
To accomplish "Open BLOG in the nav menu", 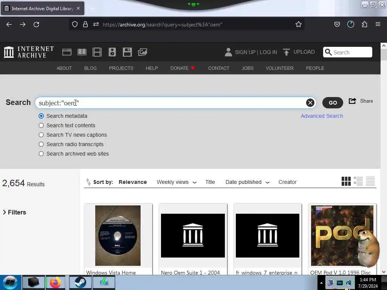I will click(90, 68).
